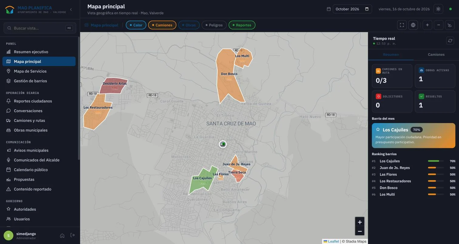Click the October 2026 month field
The image size is (459, 244).
click(352, 9)
